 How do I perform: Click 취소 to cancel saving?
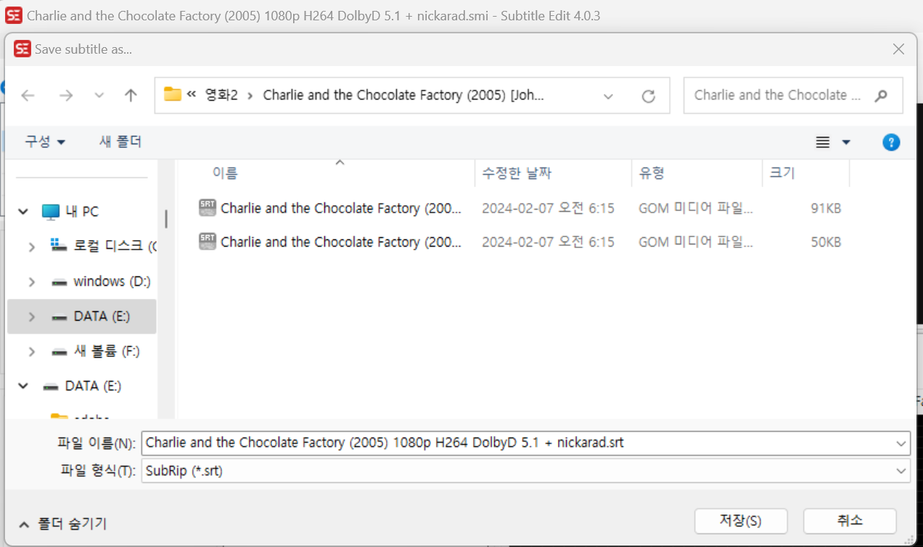point(850,521)
